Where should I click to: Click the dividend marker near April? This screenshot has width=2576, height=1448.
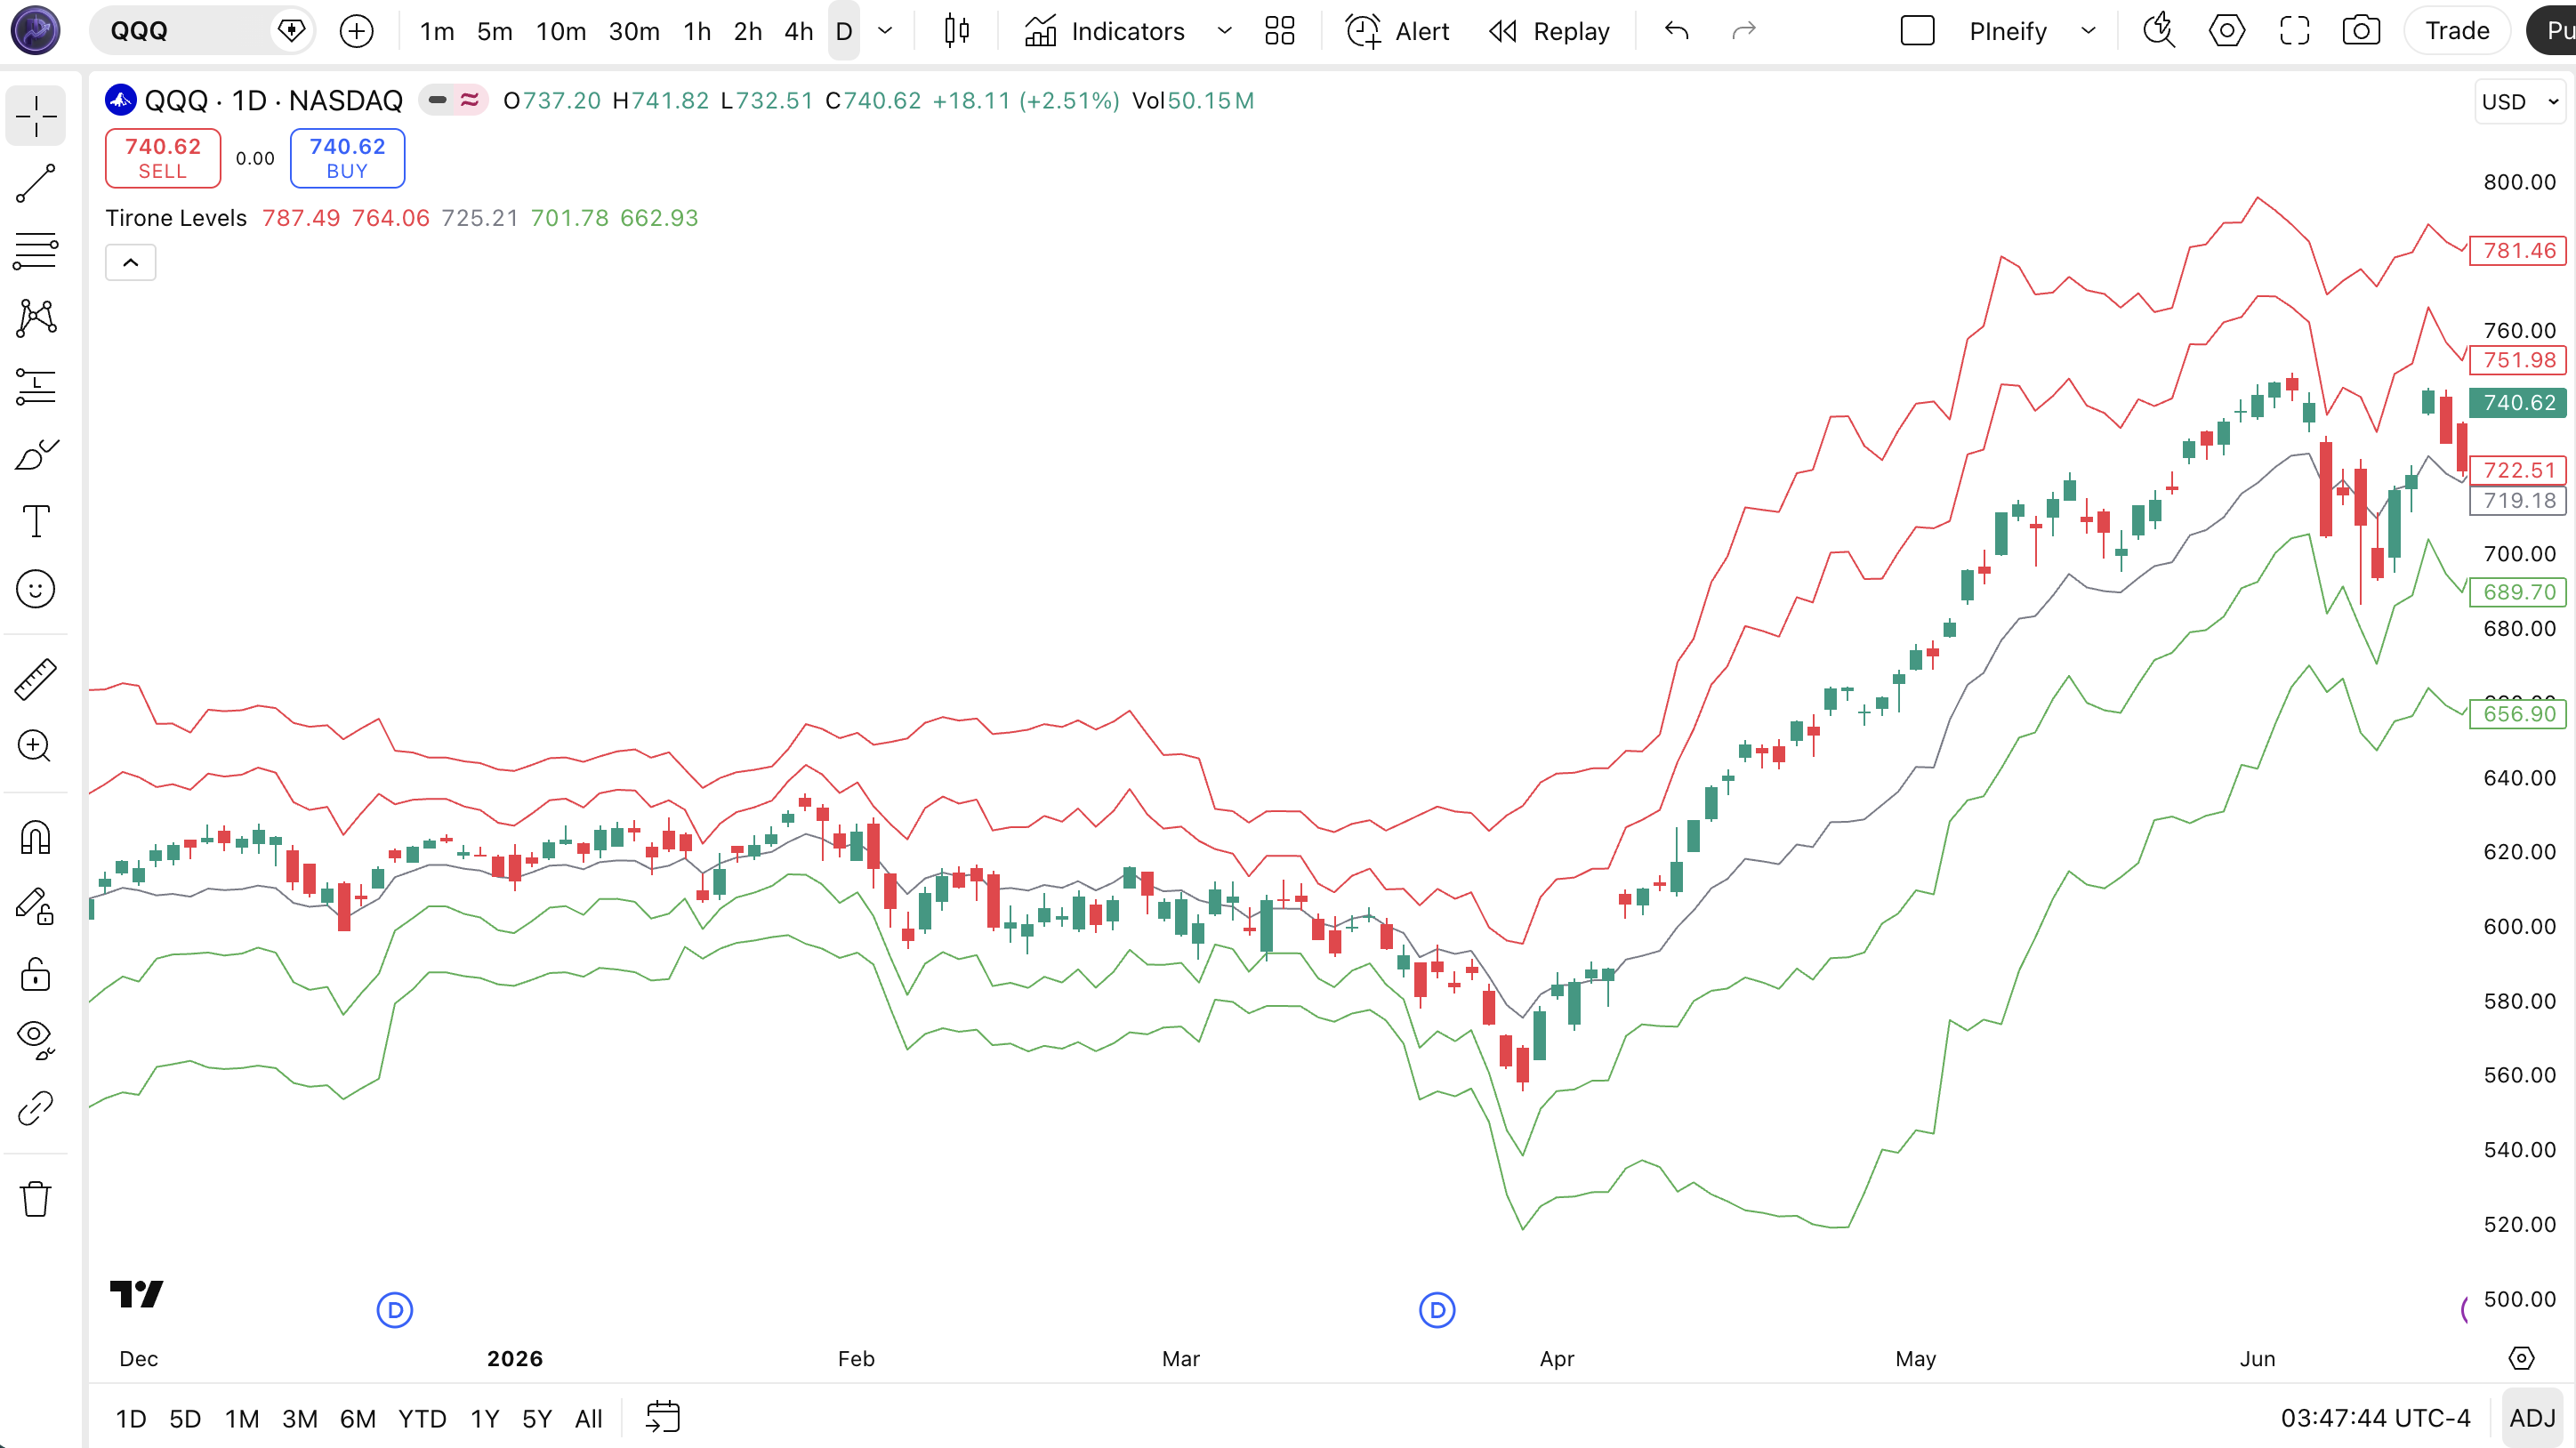tap(1437, 1310)
